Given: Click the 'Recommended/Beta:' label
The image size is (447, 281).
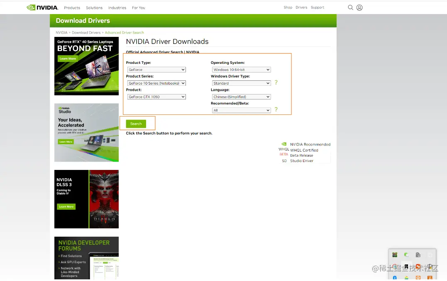Looking at the screenshot, I should [230, 103].
